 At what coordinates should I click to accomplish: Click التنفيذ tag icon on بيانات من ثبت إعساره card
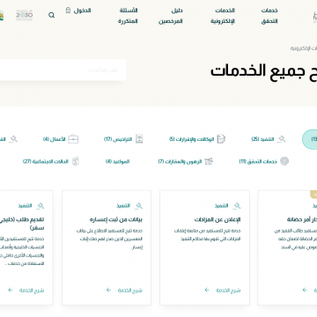138,206
